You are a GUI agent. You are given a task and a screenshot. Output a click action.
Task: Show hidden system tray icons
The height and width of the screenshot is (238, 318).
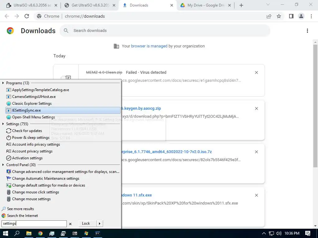(264, 233)
